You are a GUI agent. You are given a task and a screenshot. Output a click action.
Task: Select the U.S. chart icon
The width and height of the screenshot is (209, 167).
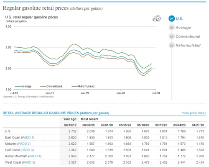[171, 18]
